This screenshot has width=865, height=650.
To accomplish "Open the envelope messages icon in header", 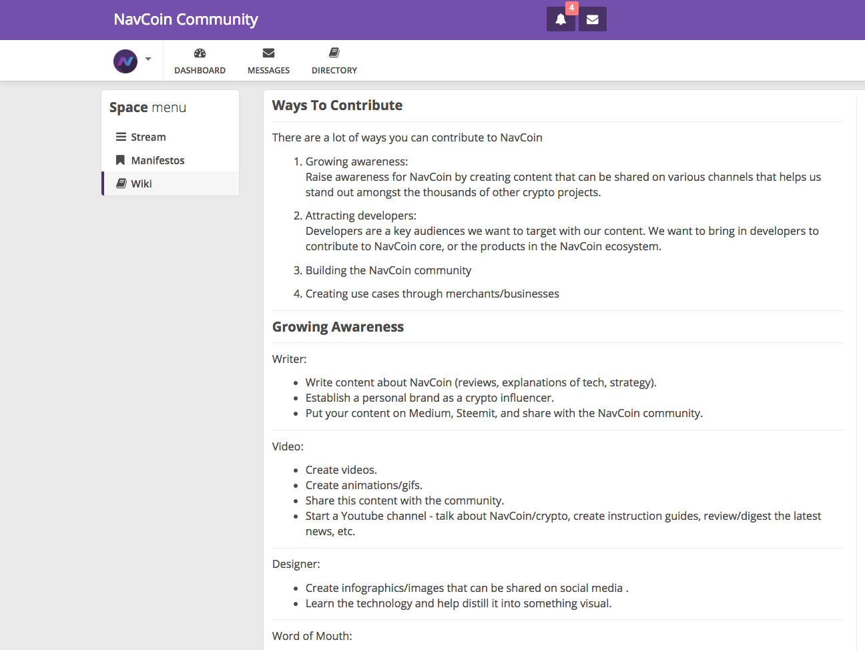I will (x=593, y=19).
